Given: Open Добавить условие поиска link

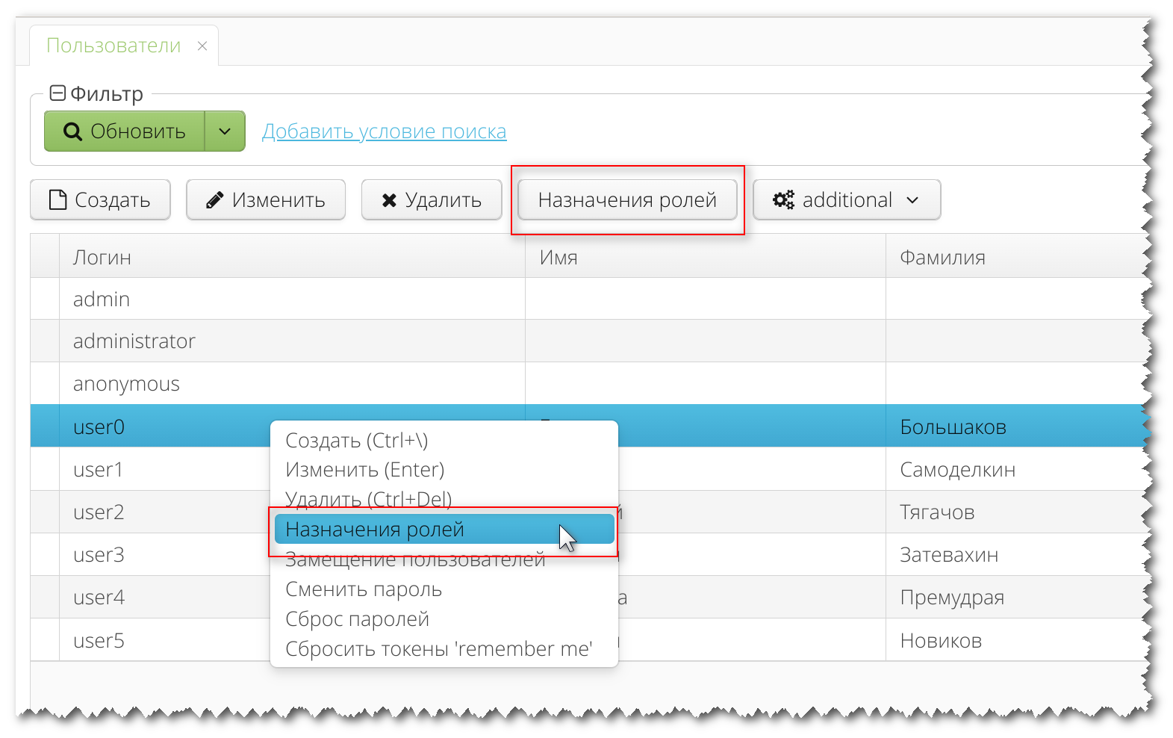Looking at the screenshot, I should pyautogui.click(x=384, y=131).
